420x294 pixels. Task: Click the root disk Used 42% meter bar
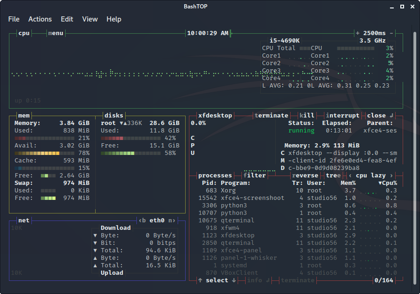pyautogui.click(x=131, y=138)
